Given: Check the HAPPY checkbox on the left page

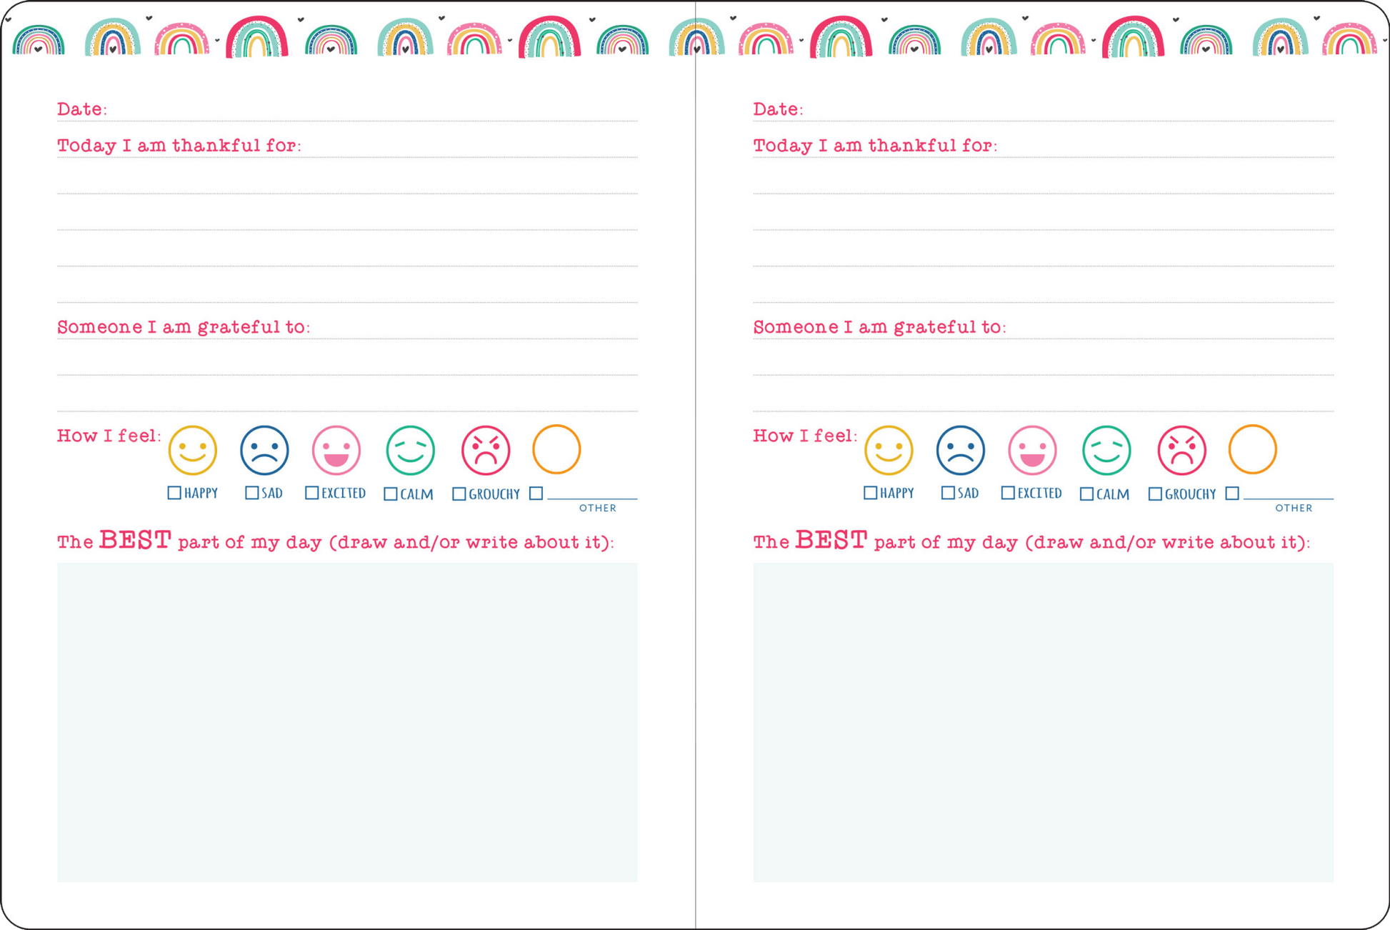Looking at the screenshot, I should tap(174, 492).
